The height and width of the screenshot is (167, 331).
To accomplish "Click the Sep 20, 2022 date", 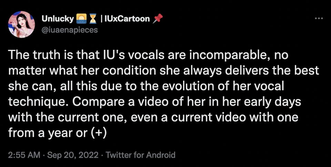I will click(x=73, y=155).
